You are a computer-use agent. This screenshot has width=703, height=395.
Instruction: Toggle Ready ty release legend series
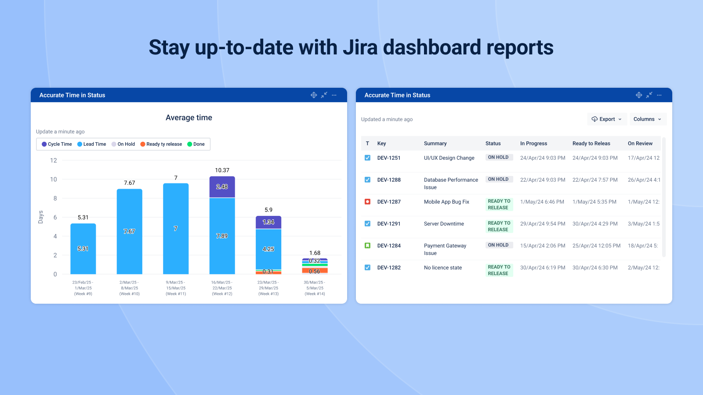point(161,144)
